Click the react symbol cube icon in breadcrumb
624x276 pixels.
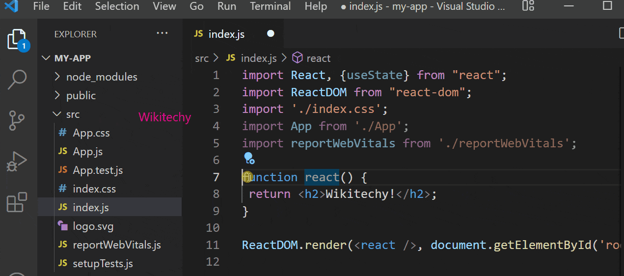pos(298,58)
